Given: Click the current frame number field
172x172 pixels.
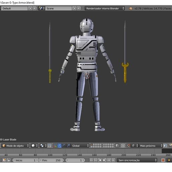Looking at the screenshot, I should coord(75,160).
